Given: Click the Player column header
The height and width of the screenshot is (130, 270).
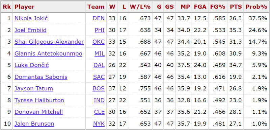Looking at the screenshot, I should 24,7.
